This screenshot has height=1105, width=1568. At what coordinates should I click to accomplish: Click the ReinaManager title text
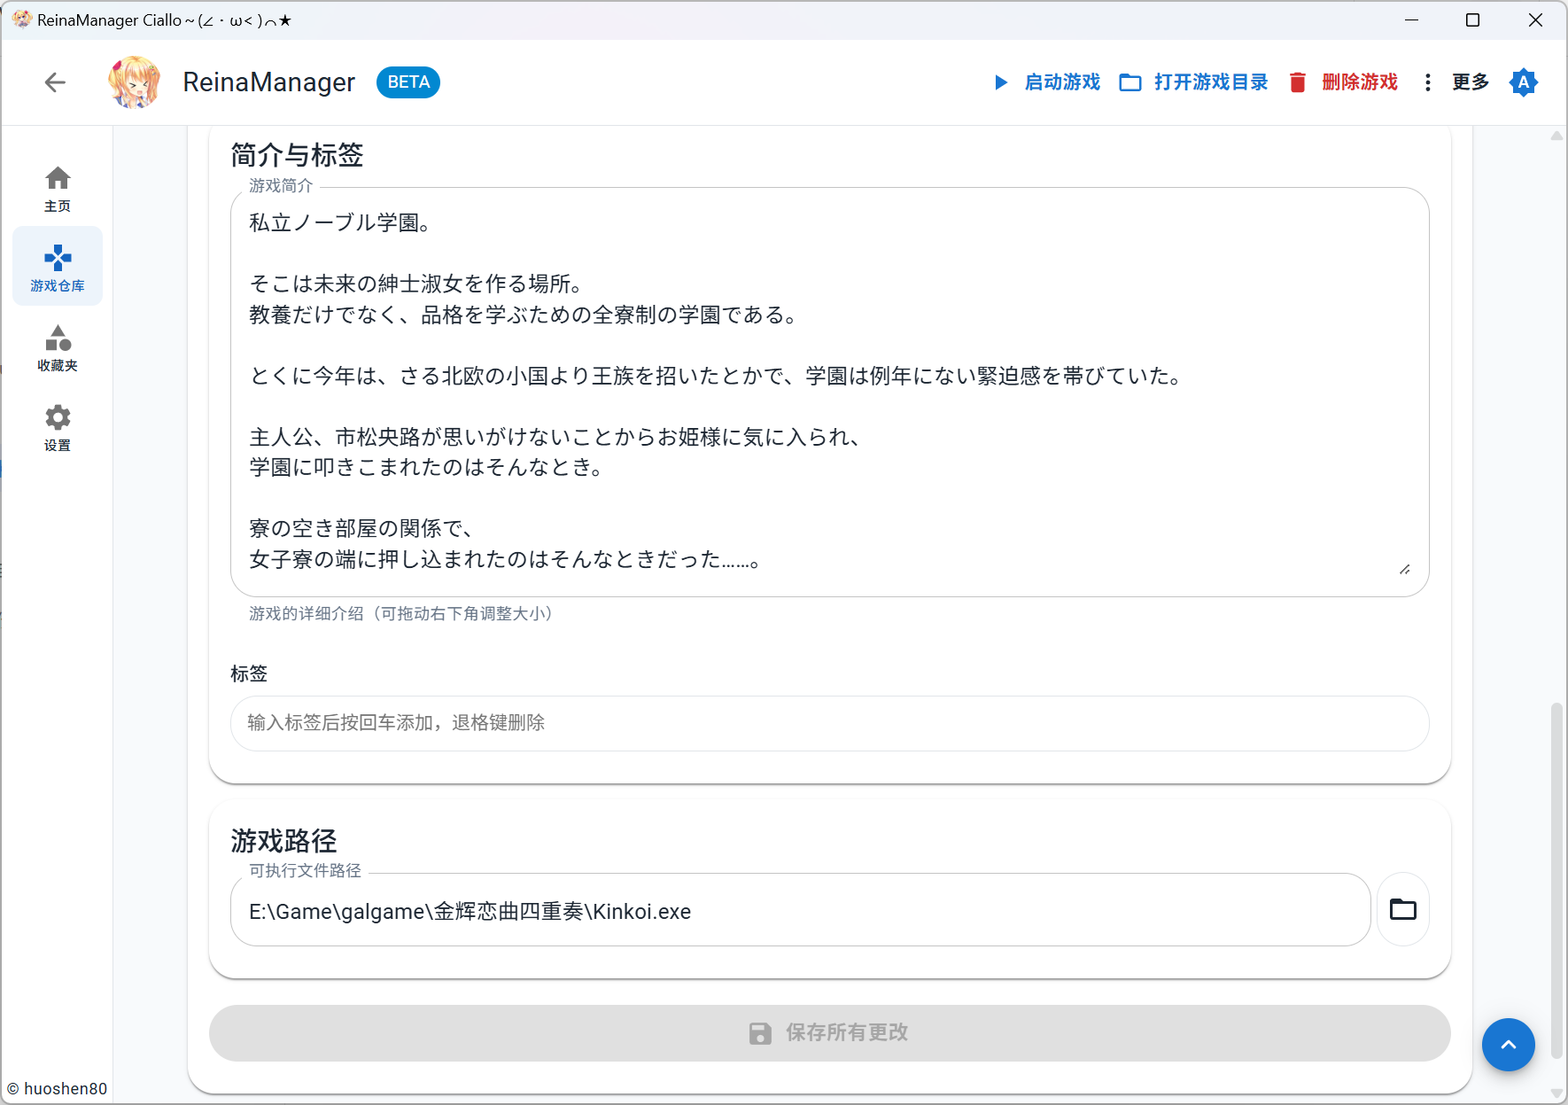click(x=269, y=82)
